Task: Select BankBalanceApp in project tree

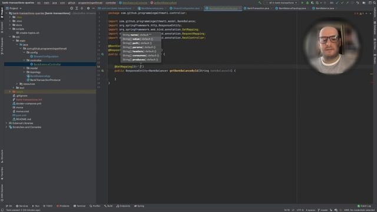Action: 40,76
